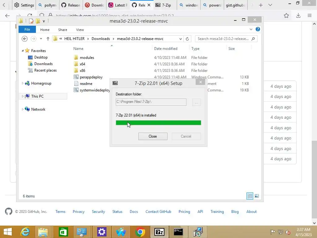Click the New folder quick access toolbar icon
The width and height of the screenshot is (317, 238).
click(x=38, y=21)
